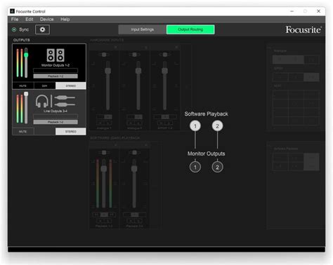This screenshot has width=333, height=265.
Task: Click the Line Outputs 3-4 level meter
Action: 20,109
